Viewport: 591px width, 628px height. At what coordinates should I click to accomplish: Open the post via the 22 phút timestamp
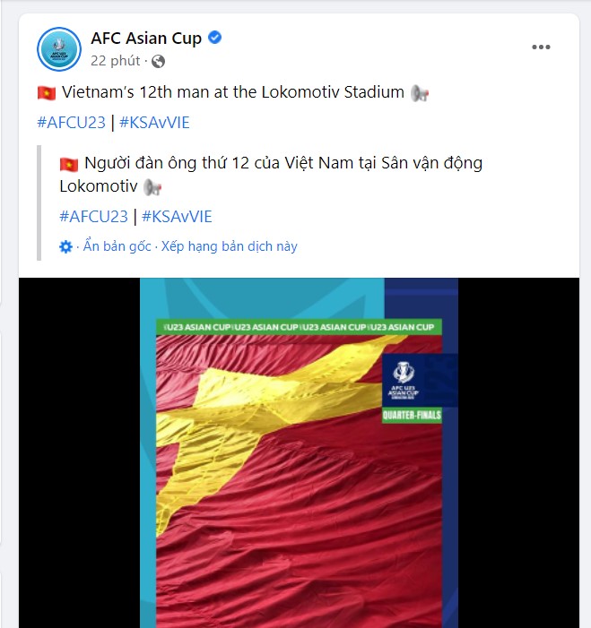point(116,61)
